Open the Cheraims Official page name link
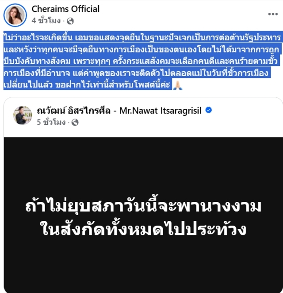 [65, 9]
